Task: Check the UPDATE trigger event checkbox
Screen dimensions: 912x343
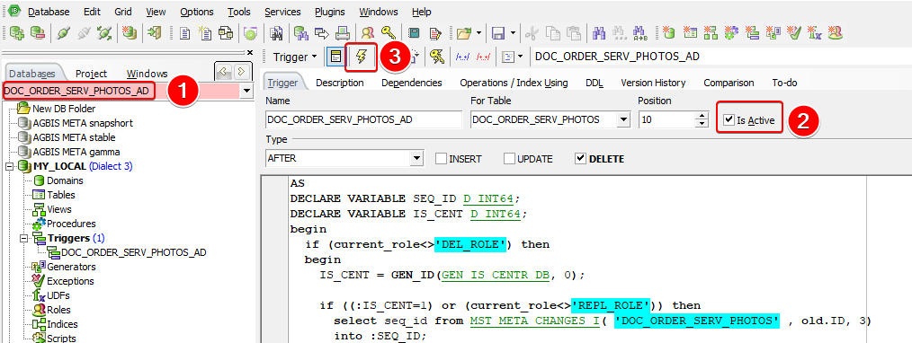Action: click(509, 158)
